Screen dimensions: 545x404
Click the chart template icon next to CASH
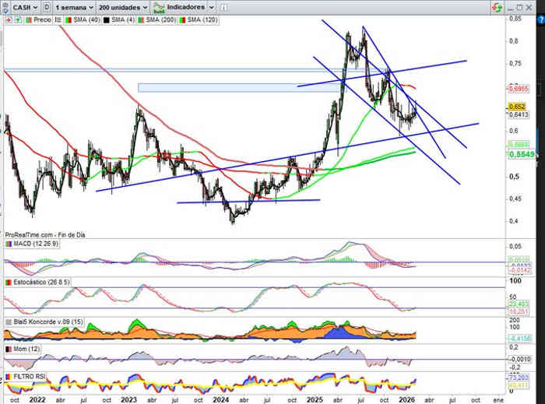click(47, 6)
